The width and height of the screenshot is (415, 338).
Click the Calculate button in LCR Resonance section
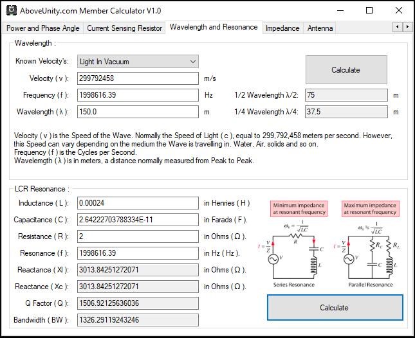(x=335, y=308)
